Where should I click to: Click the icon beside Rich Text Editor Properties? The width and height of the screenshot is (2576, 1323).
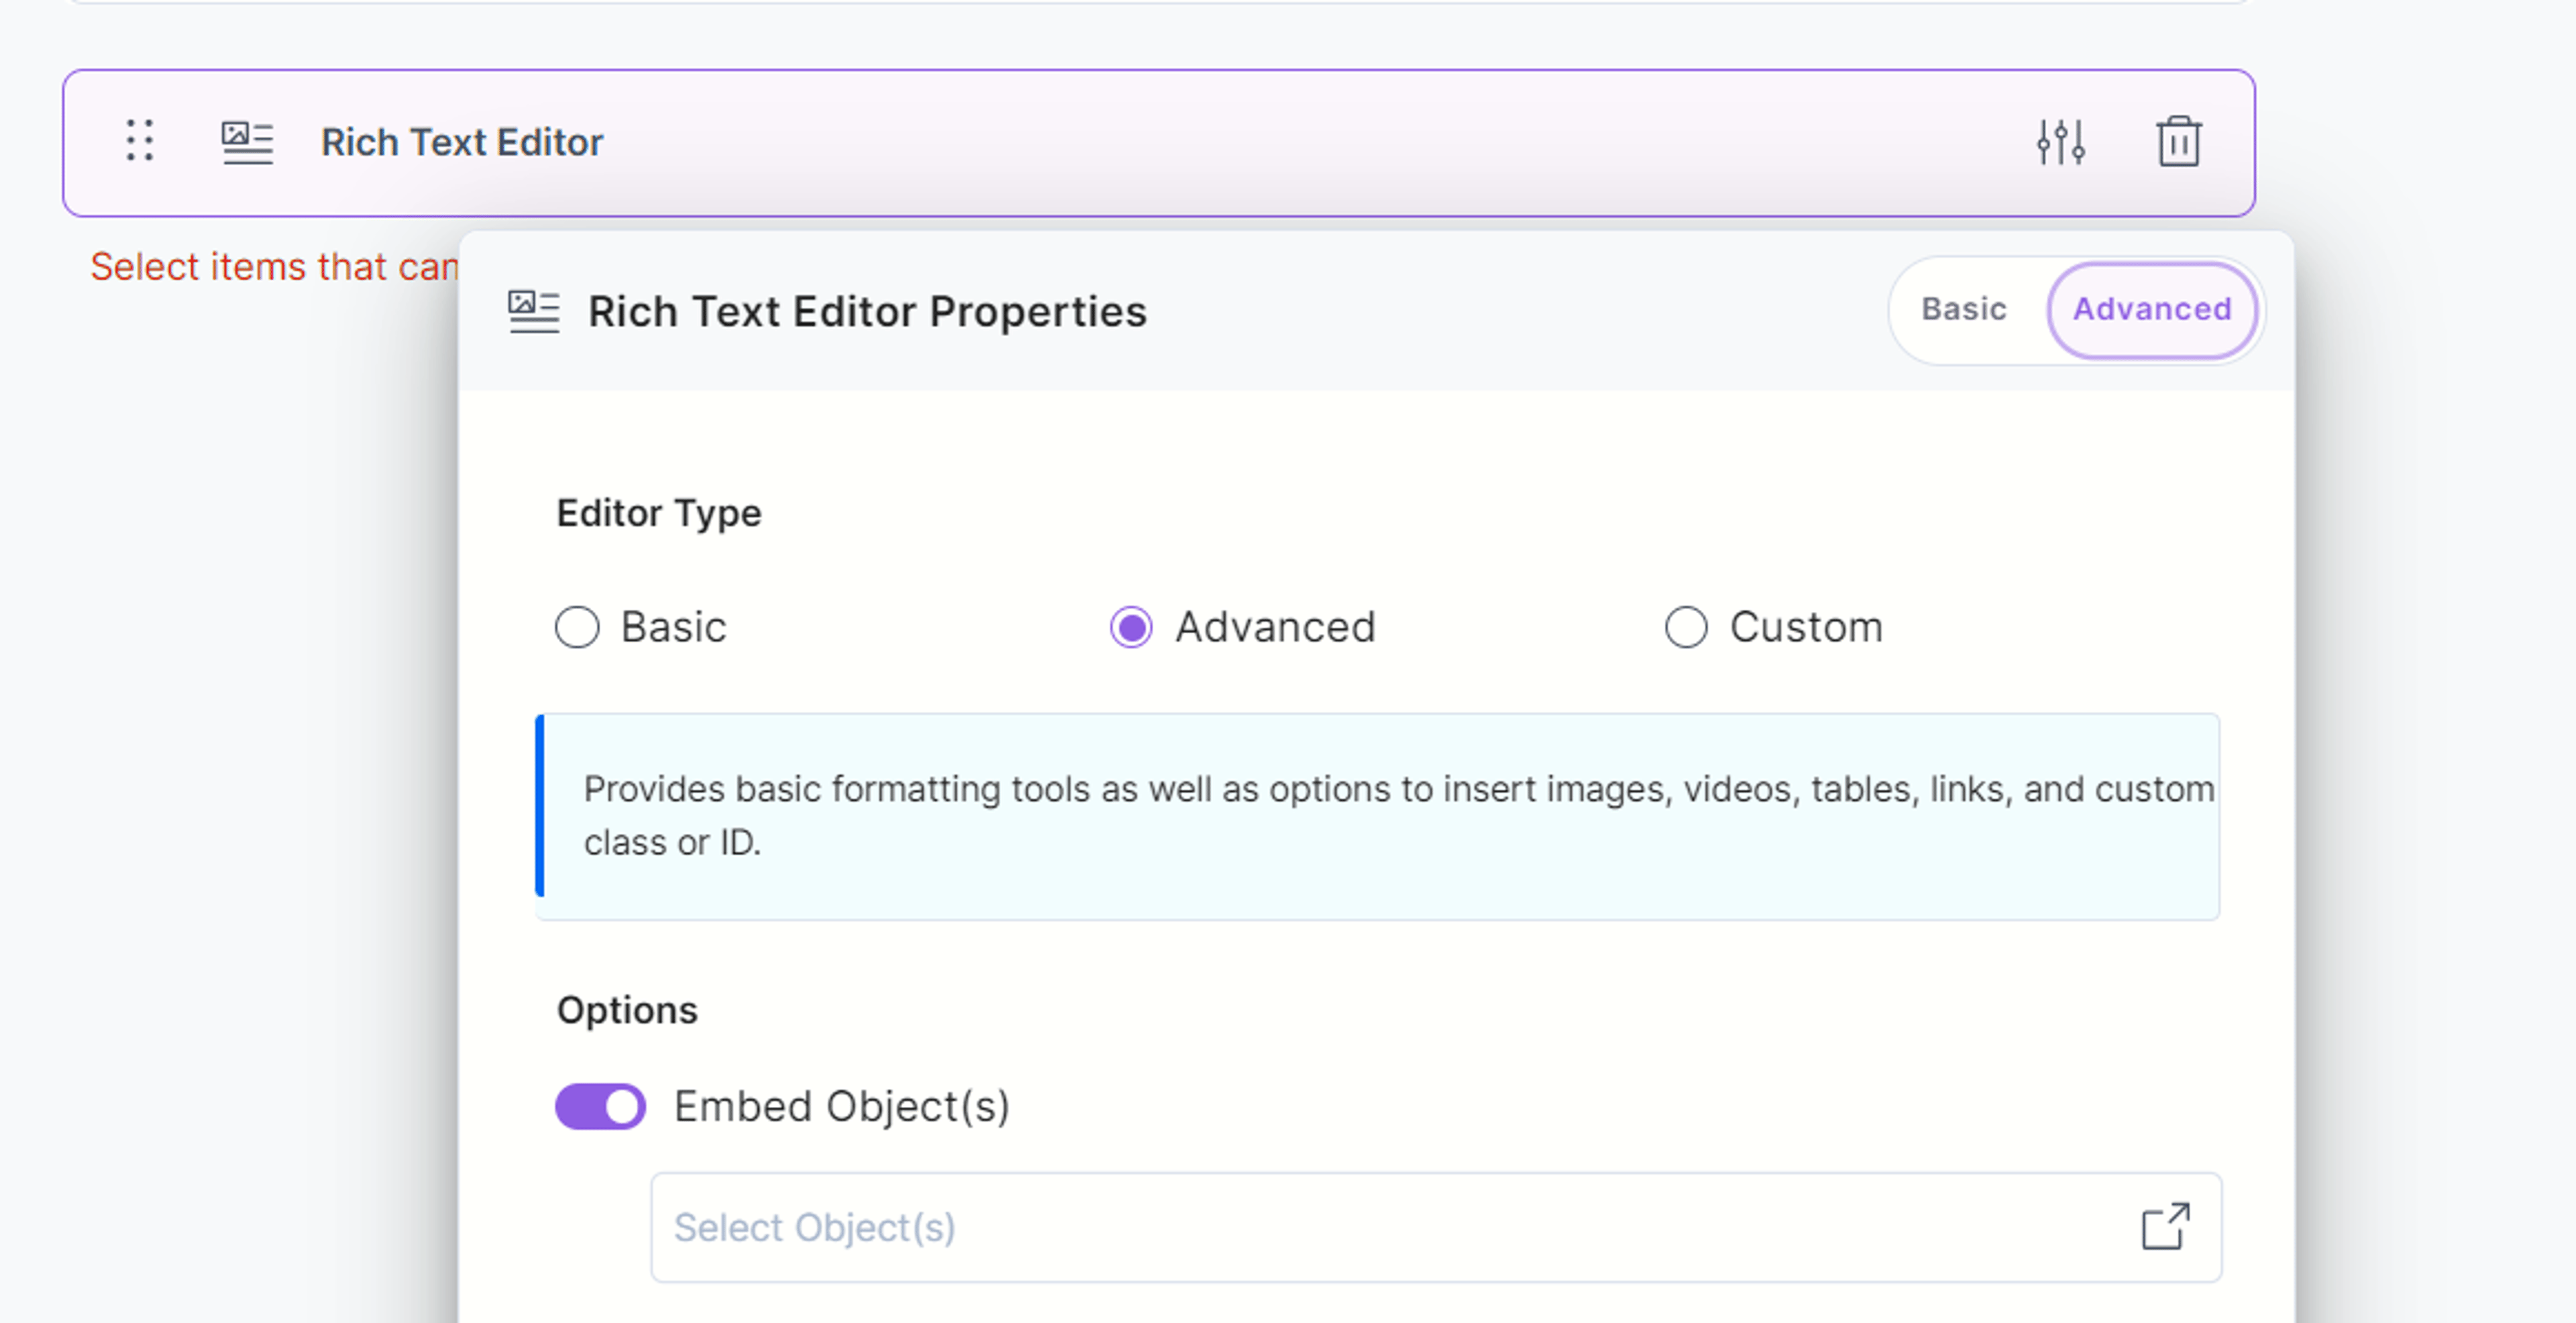[534, 312]
